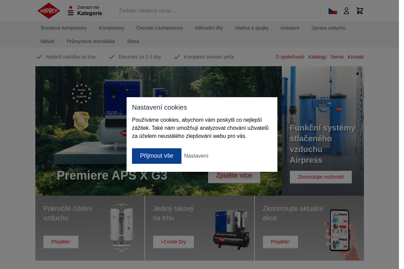Open the Kompresory menu item
Viewport: 404px width, 269px height.
coord(111,28)
